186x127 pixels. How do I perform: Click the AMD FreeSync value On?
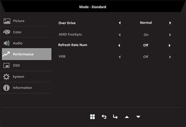tap(146, 35)
